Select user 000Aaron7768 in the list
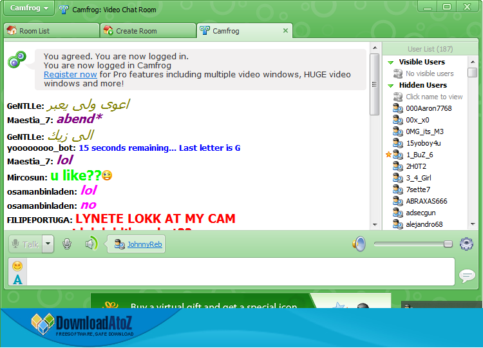The width and height of the screenshot is (483, 348). click(x=428, y=108)
